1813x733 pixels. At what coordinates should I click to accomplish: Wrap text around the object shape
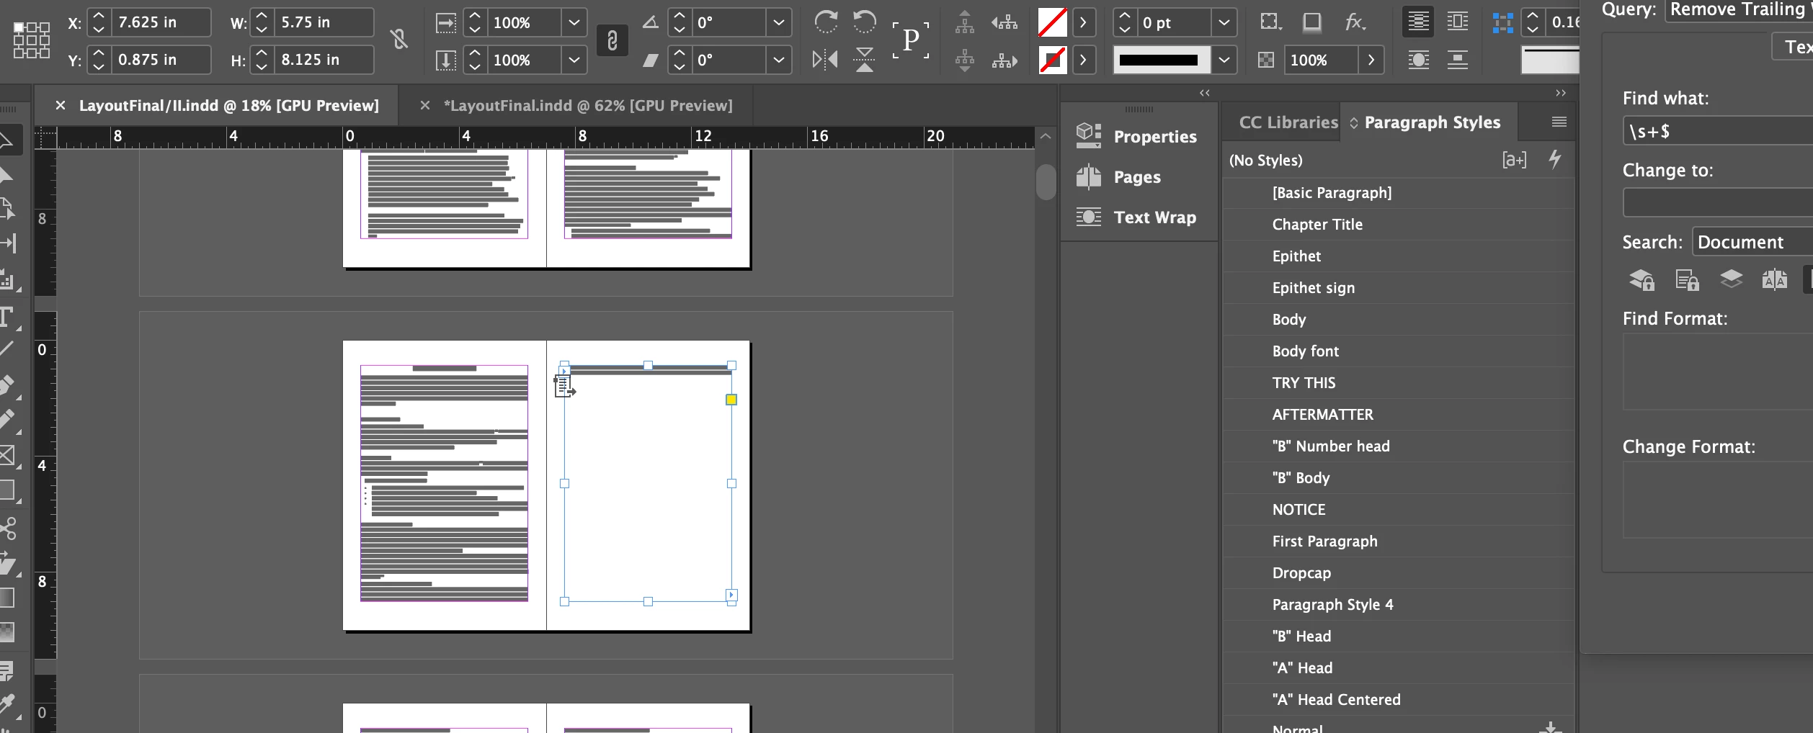(1418, 60)
